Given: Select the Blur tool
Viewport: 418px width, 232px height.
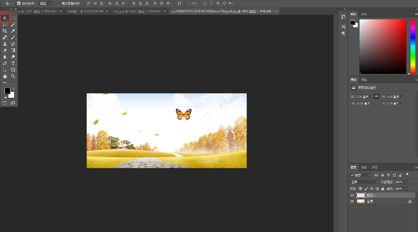Looking at the screenshot, I should click(x=5, y=57).
